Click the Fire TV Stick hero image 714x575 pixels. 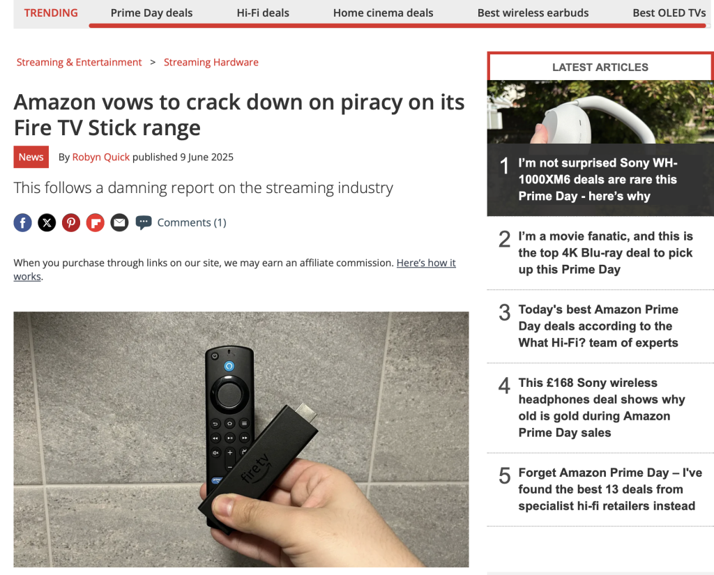click(241, 439)
